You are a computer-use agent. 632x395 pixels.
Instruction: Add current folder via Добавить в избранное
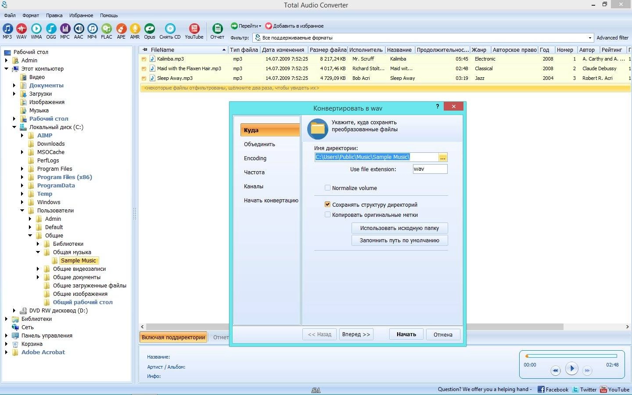pyautogui.click(x=294, y=26)
